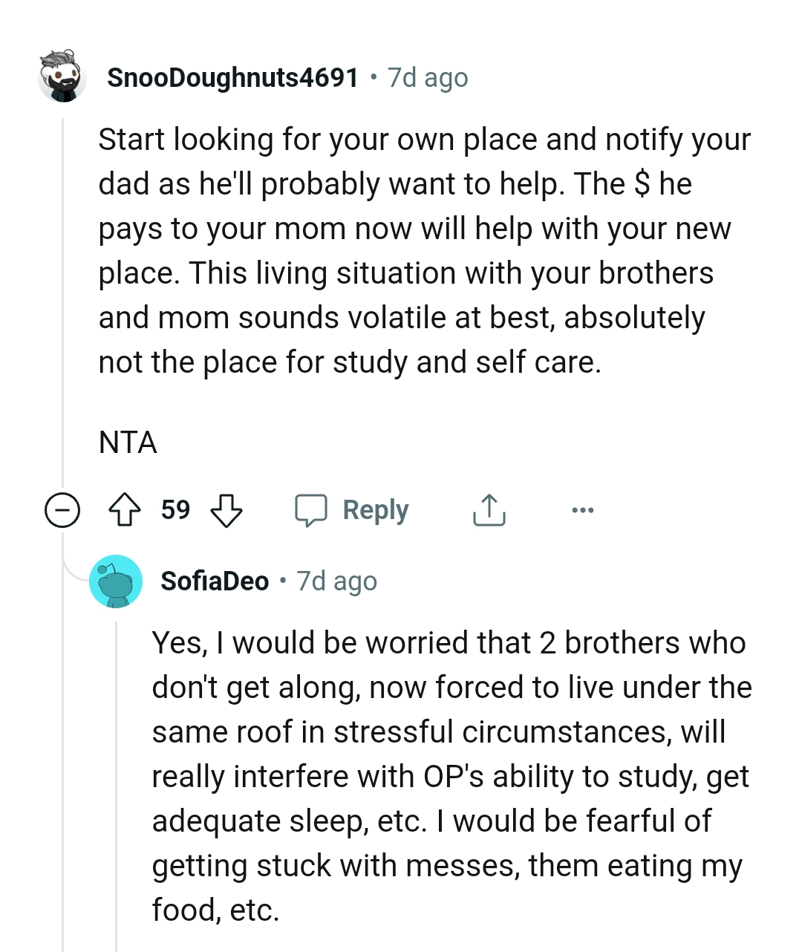The width and height of the screenshot is (802, 952).
Task: Reply to SnooDoughnuts4691's comment
Action: pos(353,509)
